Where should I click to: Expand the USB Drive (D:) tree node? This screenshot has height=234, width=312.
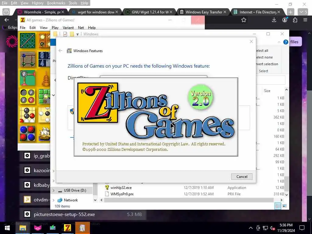coord(53,190)
